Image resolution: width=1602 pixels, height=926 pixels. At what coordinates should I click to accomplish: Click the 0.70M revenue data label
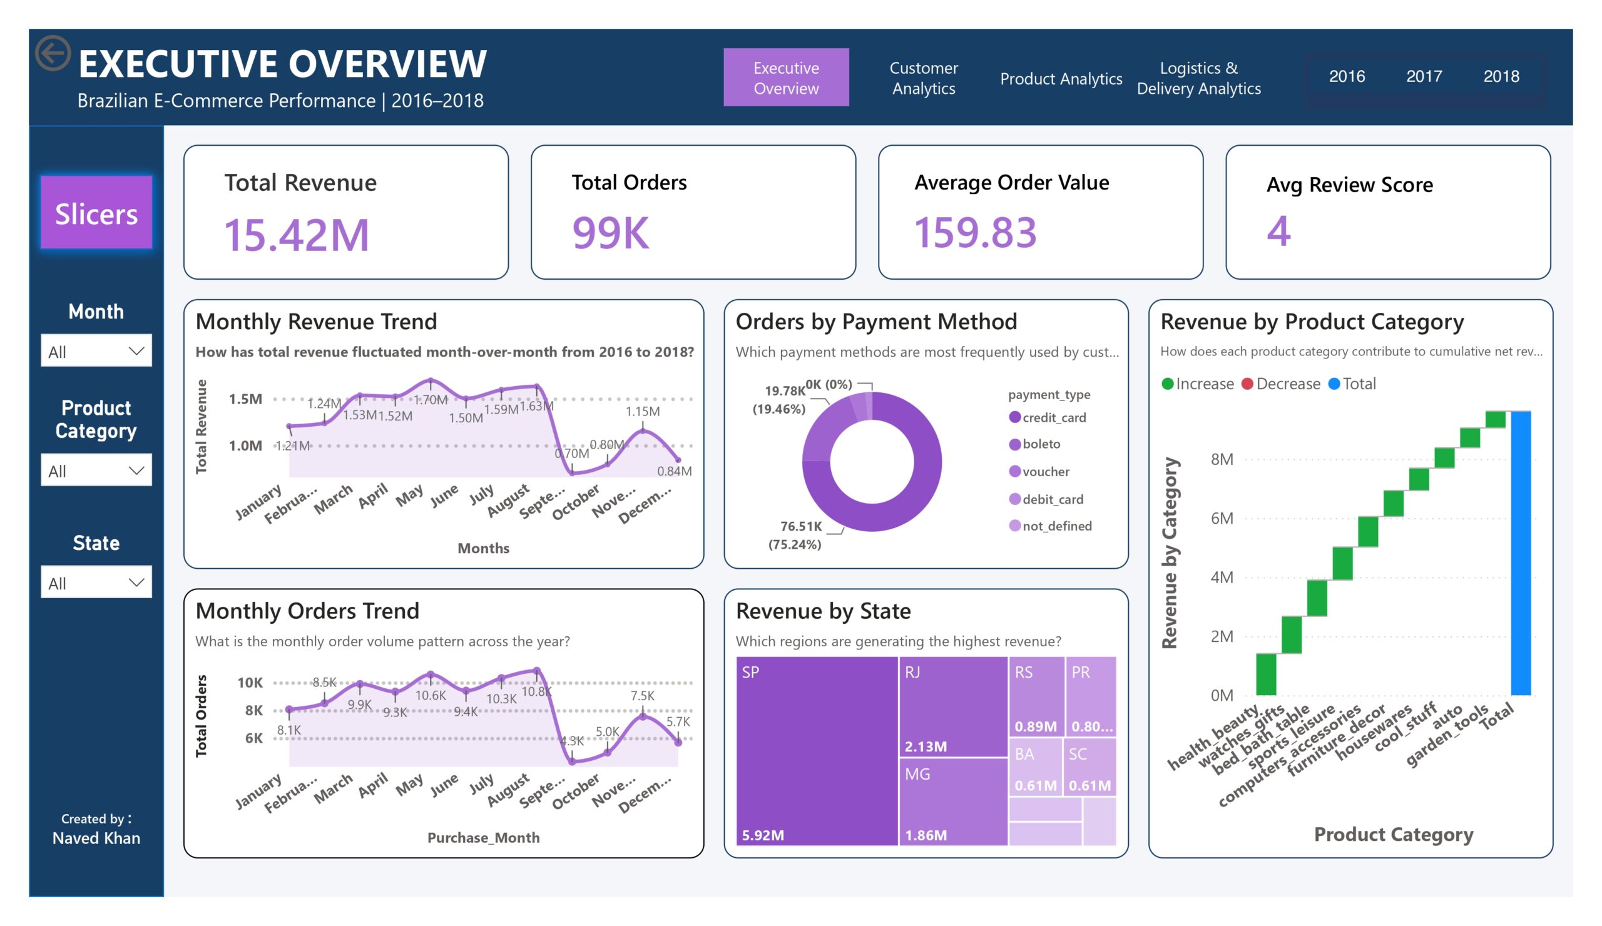point(571,453)
